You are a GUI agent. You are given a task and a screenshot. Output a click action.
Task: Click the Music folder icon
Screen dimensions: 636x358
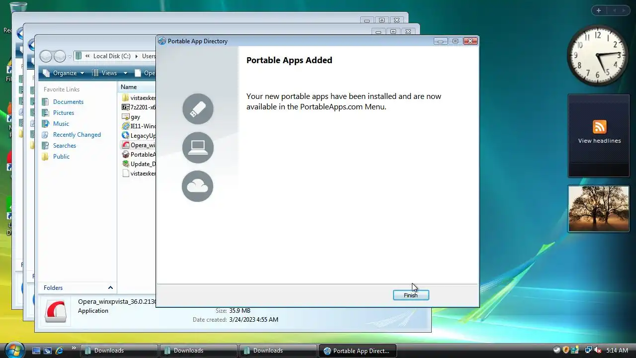point(46,124)
